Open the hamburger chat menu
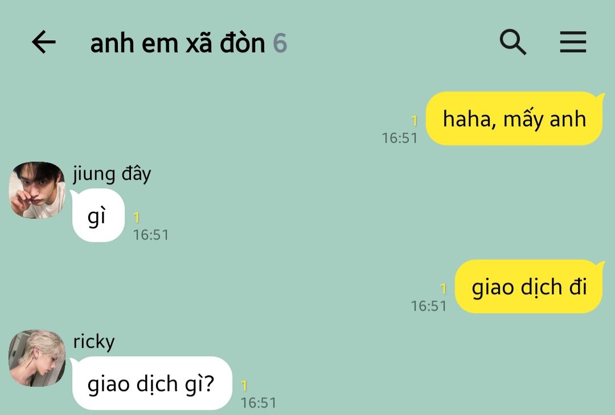Viewport: 615px width, 415px height. (x=573, y=42)
